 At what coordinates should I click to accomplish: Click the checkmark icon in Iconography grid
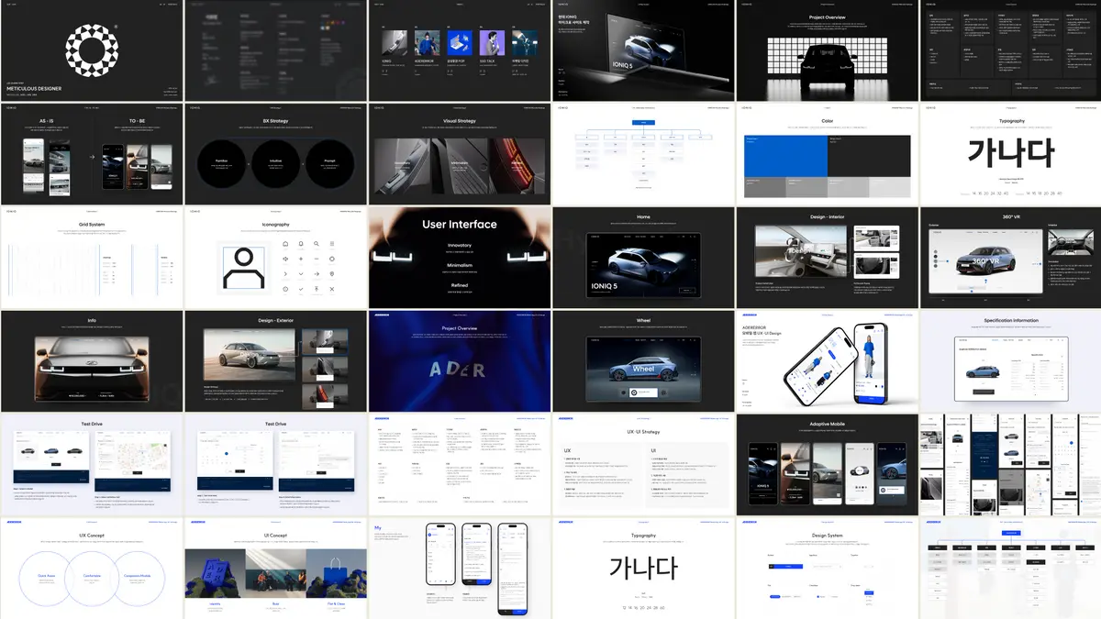tap(301, 290)
